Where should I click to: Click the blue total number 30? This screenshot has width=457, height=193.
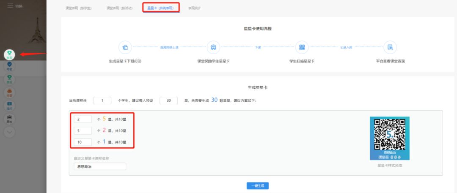[214, 100]
